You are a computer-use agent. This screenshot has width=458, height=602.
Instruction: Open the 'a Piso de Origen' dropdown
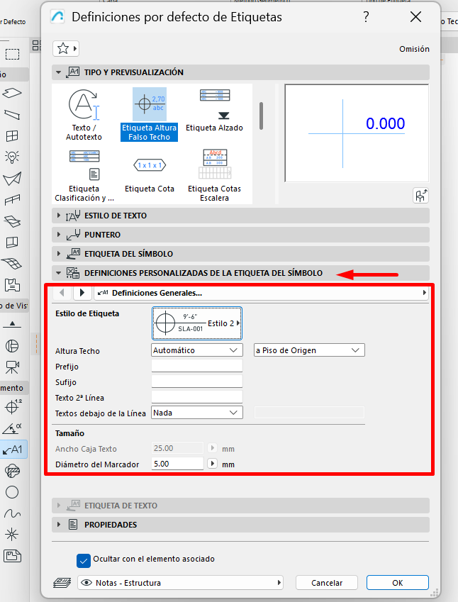tap(308, 350)
